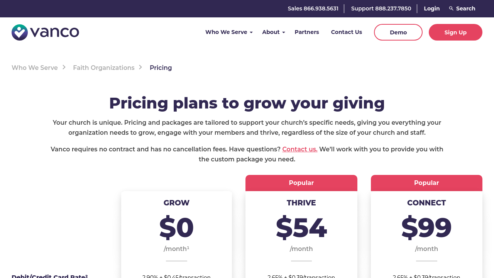Click the Support 888.237.7850 link
The width and height of the screenshot is (494, 278).
(x=381, y=8)
